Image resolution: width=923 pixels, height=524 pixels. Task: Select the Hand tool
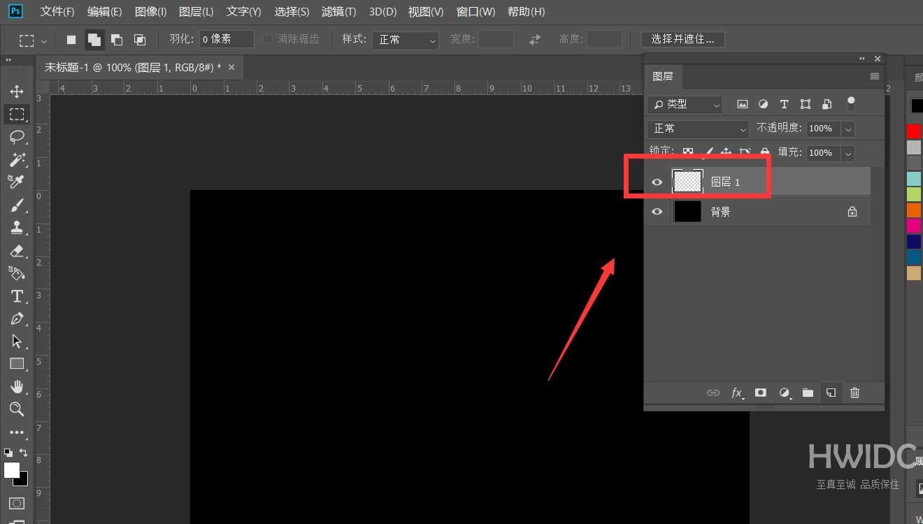17,386
